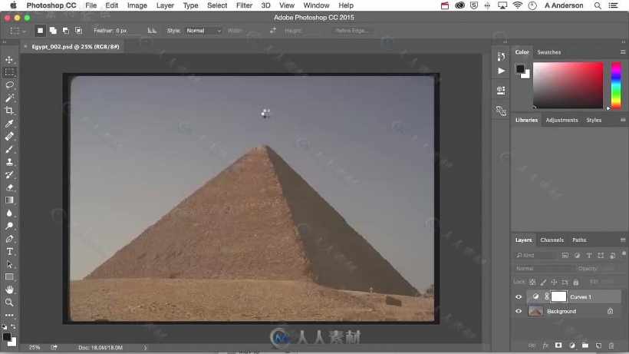Create new fill or adjustment layer
The width and height of the screenshot is (629, 354).
[x=572, y=346]
